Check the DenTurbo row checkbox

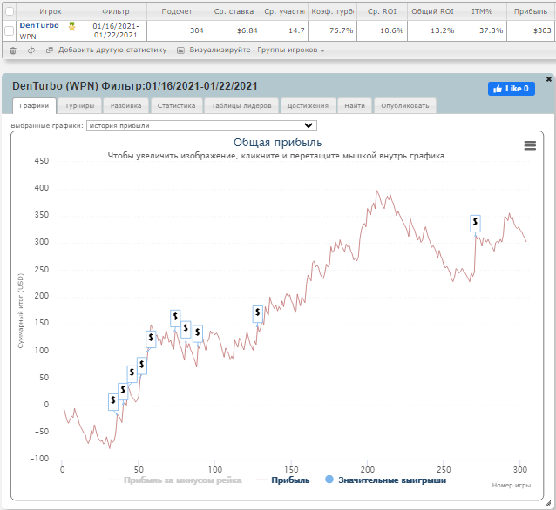[x=10, y=30]
